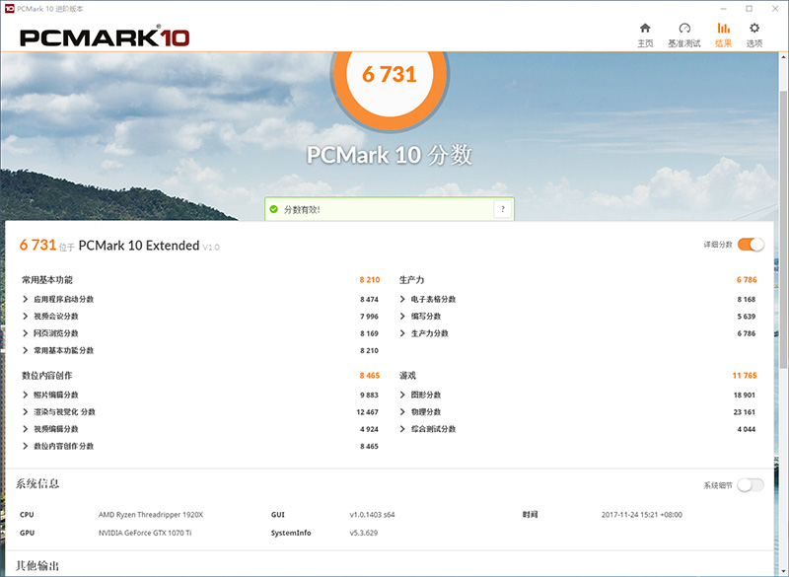Turn on the 系统细节 toggle
Image resolution: width=789 pixels, height=577 pixels.
(x=751, y=485)
